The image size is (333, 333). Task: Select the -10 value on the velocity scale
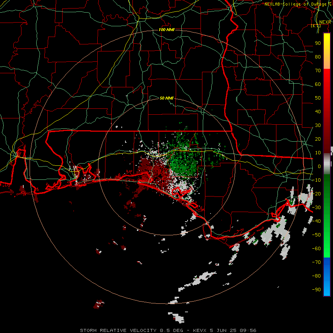coord(316,180)
